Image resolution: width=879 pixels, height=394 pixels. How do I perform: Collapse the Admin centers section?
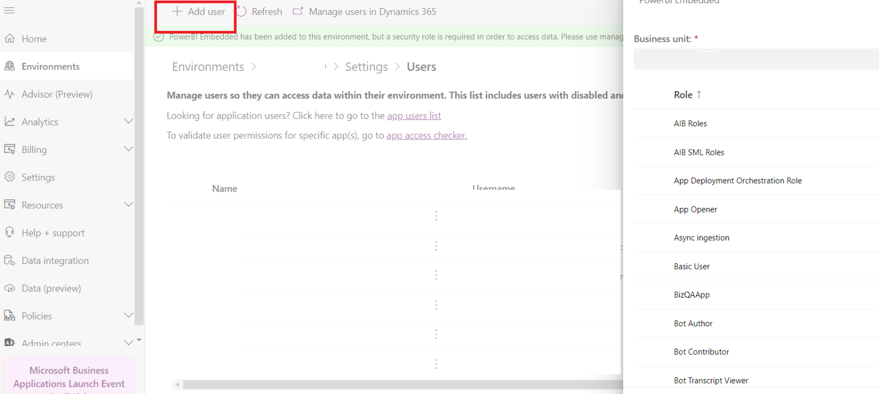[x=128, y=343]
